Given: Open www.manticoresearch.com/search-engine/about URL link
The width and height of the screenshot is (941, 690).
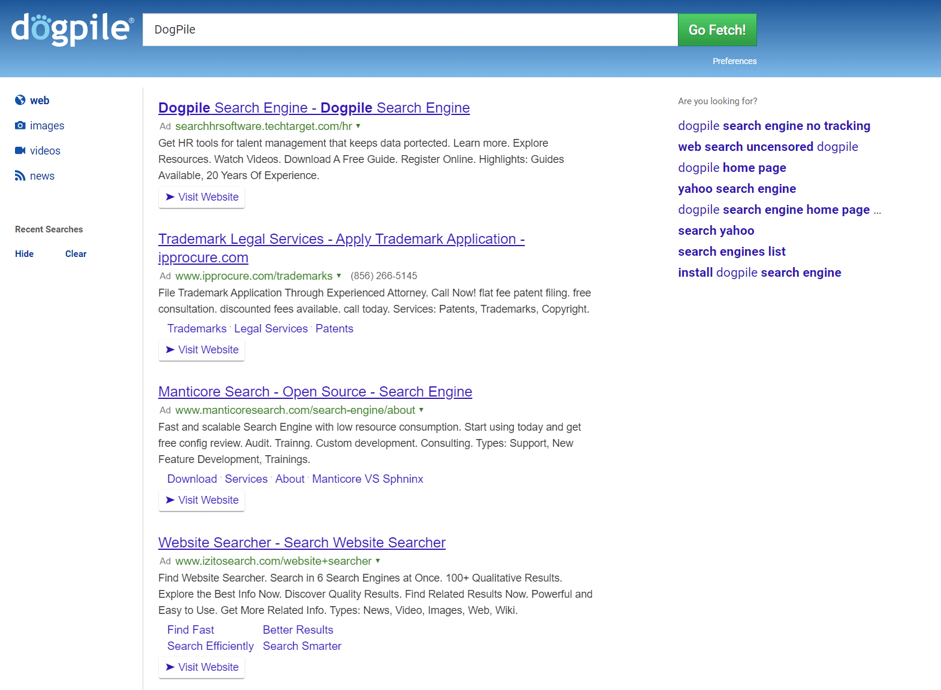Looking at the screenshot, I should pyautogui.click(x=295, y=410).
